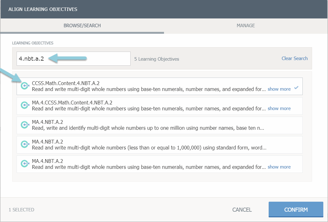Cancel the align learning objectives dialog
Viewport: 328px width, 222px height.
click(242, 210)
